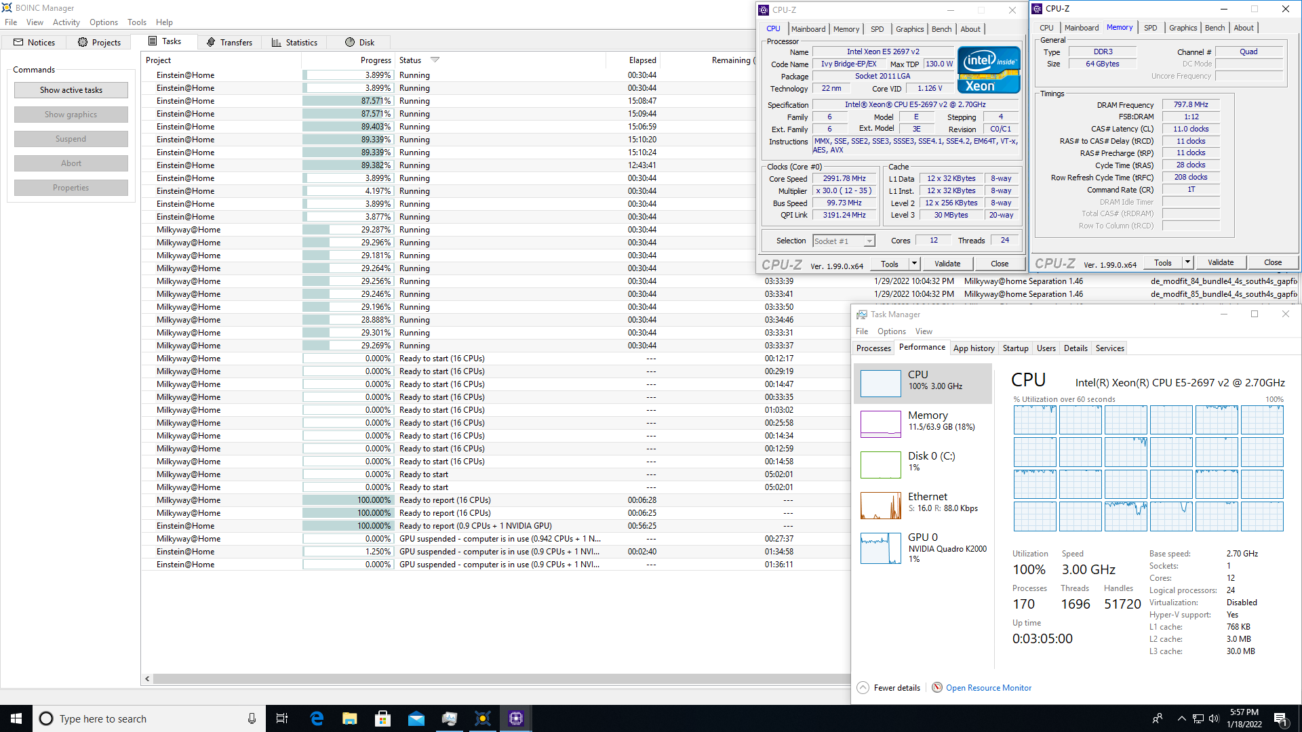The height and width of the screenshot is (732, 1302).
Task: Collapse Task Manager with Fewer details
Action: point(888,688)
